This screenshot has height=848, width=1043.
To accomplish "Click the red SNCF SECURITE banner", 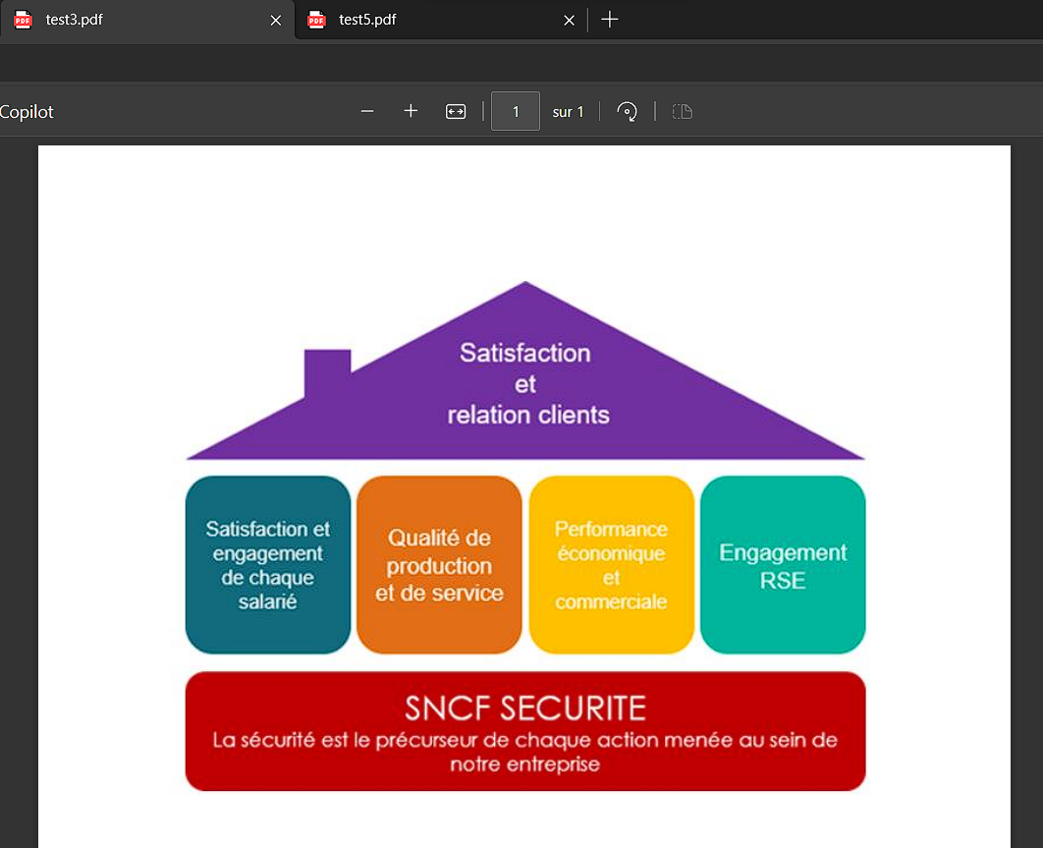I will (525, 731).
